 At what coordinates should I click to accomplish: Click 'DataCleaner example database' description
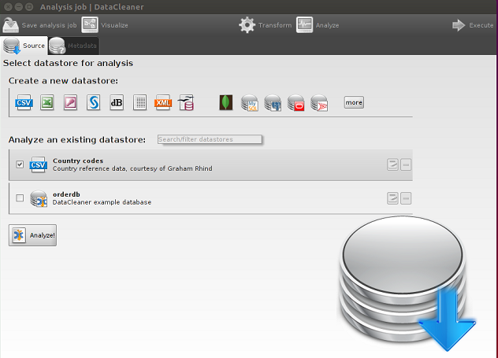102,202
